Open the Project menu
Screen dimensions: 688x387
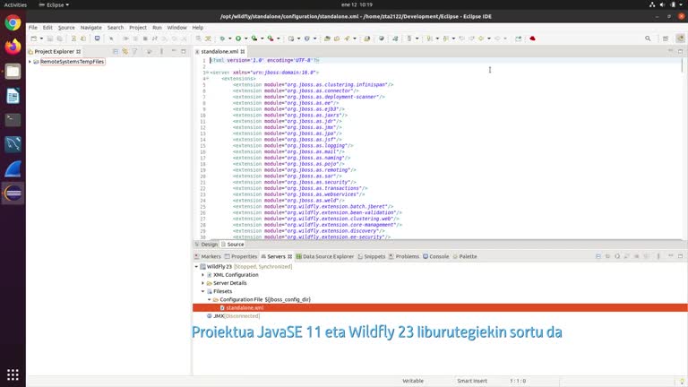[138, 27]
